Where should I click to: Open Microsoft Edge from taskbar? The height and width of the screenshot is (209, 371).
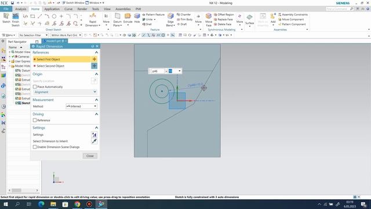tap(41, 204)
